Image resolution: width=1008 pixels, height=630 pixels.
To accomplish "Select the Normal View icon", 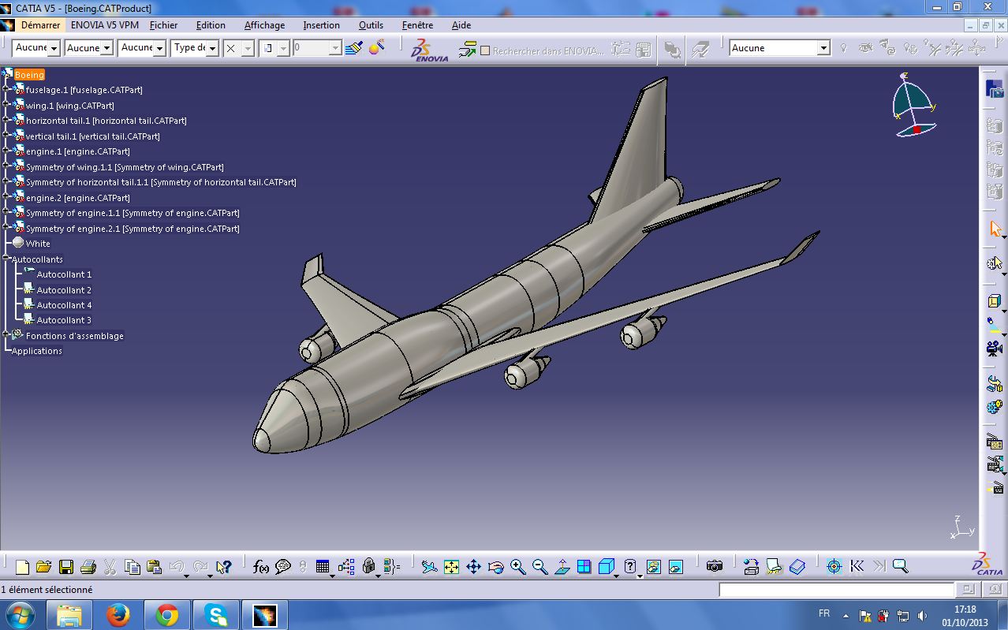I will coord(562,566).
